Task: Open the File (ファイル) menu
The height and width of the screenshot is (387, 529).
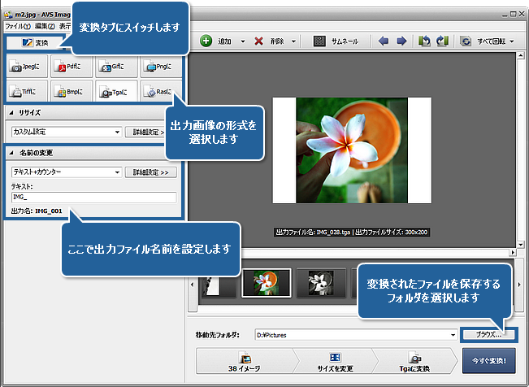Action: [x=17, y=25]
